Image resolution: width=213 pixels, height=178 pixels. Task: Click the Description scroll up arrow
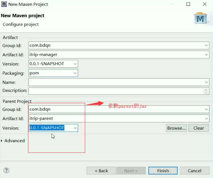tap(206, 90)
